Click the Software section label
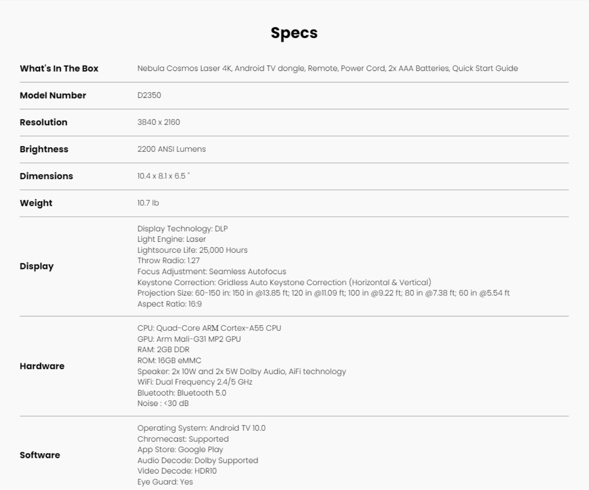Image resolution: width=589 pixels, height=490 pixels. click(40, 455)
